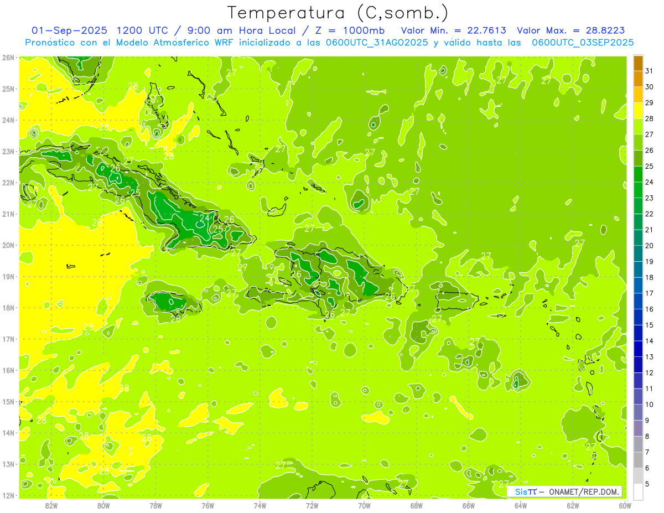The width and height of the screenshot is (664, 513).
Task: Click the "Valor Min. = 22.7613" value
Action: click(x=453, y=30)
